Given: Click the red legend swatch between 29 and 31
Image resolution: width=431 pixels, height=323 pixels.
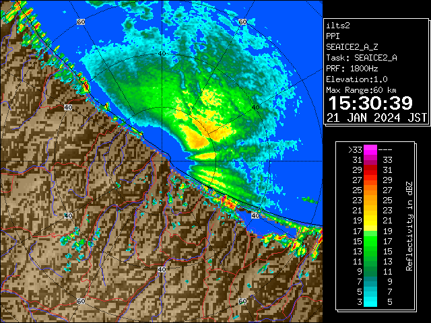Looking at the screenshot, I should click(370, 170).
